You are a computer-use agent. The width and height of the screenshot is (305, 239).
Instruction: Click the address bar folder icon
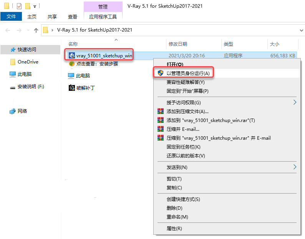click(x=45, y=30)
